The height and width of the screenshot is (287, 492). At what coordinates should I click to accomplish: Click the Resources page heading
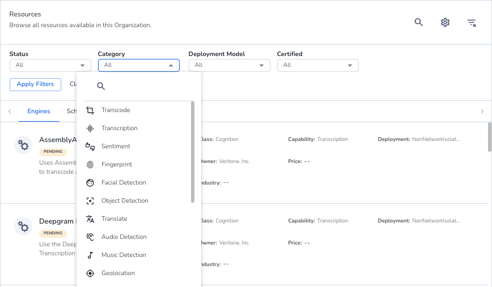coord(25,14)
